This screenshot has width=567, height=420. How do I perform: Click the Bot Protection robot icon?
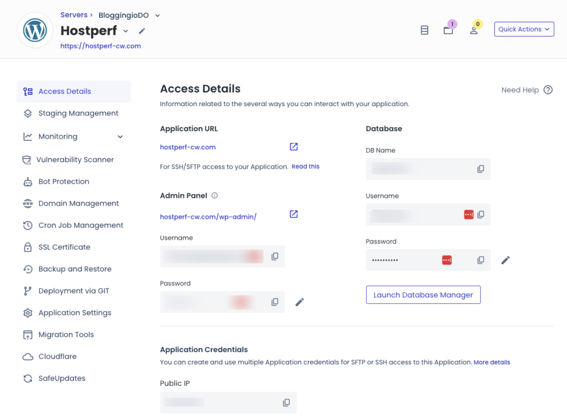[x=28, y=181]
